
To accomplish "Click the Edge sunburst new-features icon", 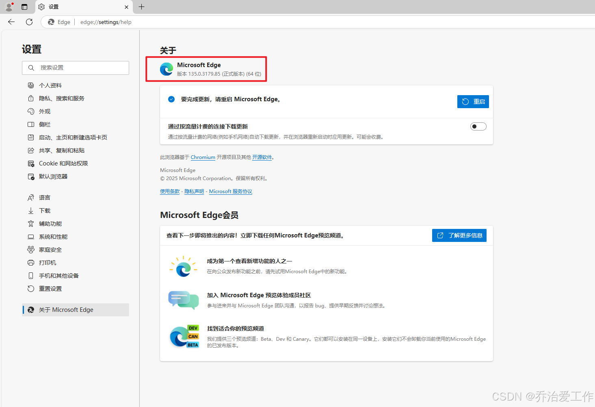I will pyautogui.click(x=184, y=267).
